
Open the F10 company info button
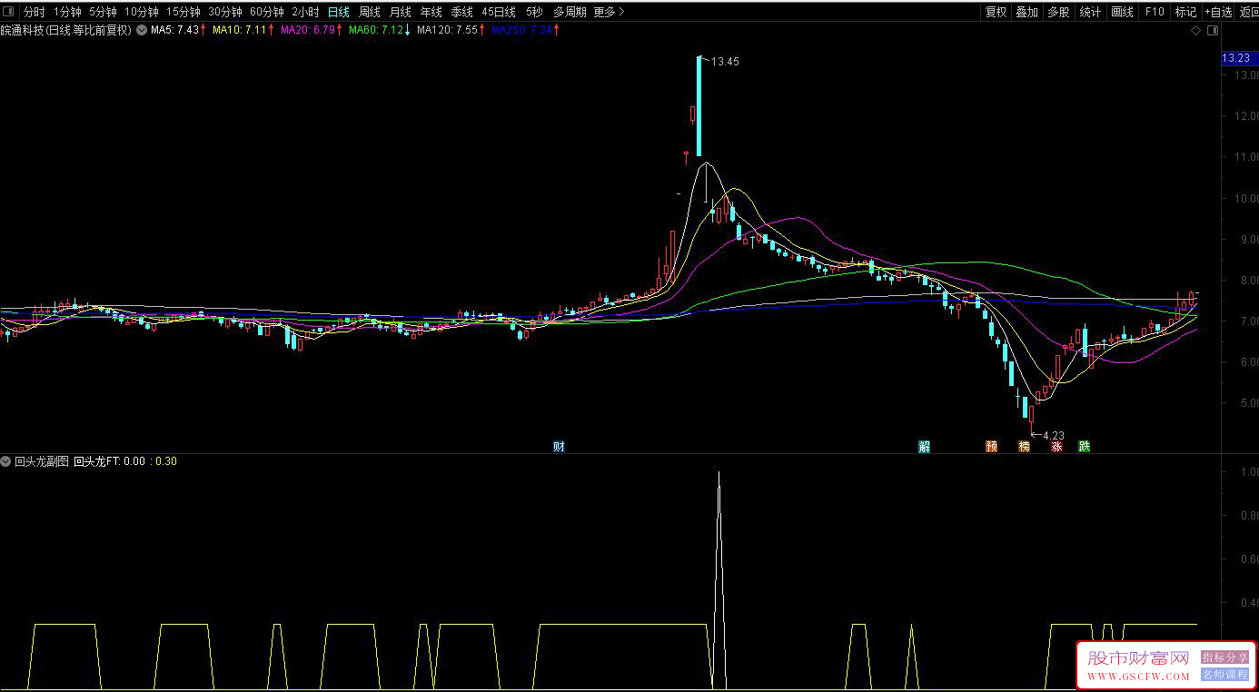(x=1155, y=12)
